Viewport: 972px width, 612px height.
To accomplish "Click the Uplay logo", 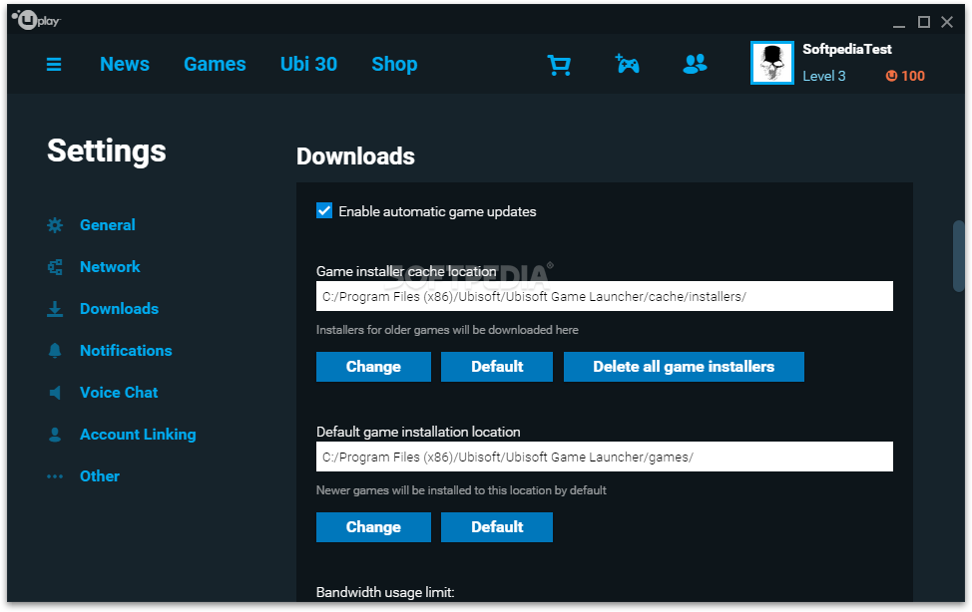I will (x=36, y=20).
